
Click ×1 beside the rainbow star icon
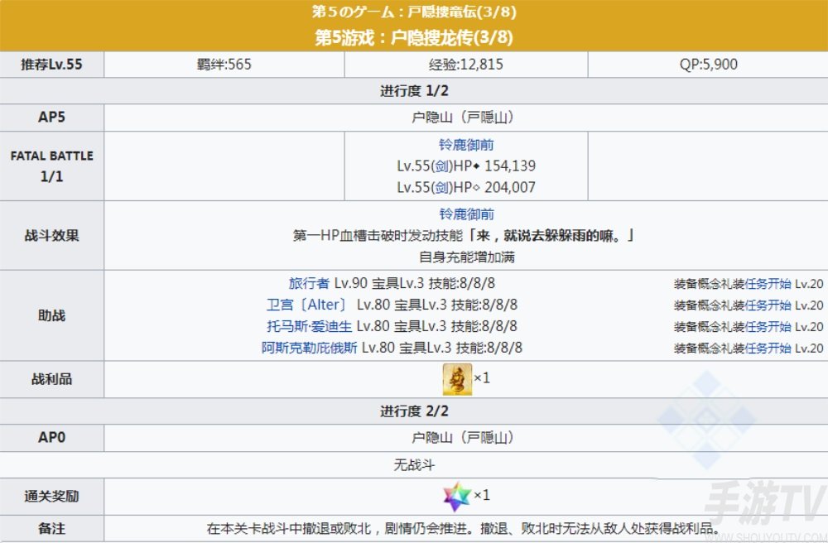[482, 495]
